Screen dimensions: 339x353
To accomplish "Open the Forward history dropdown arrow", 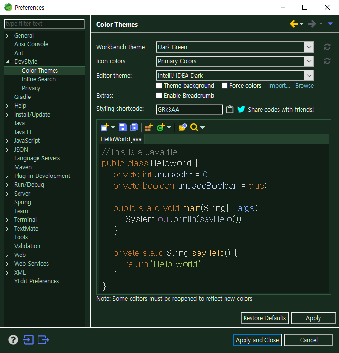I will point(321,24).
